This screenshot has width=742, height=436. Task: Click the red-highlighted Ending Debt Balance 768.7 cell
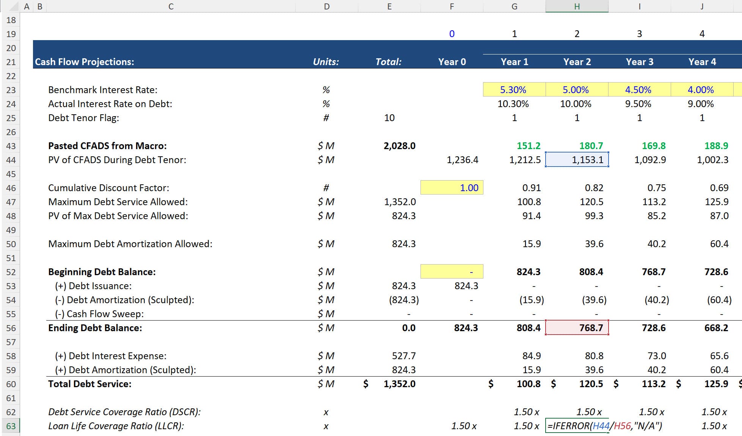tap(576, 328)
